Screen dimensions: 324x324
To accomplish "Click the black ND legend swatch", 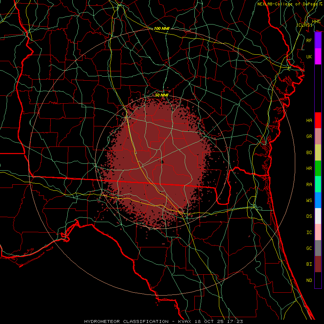I will (x=318, y=280).
